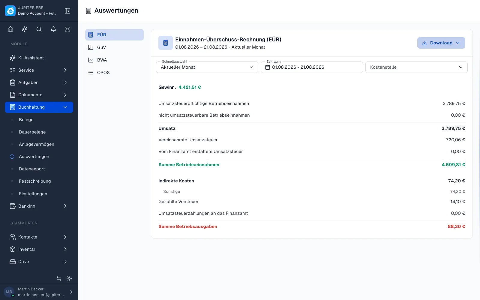Click the 14,10 € value
The image size is (480, 300).
pos(457,202)
